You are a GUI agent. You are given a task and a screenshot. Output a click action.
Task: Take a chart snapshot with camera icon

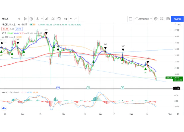[x=168, y=19]
